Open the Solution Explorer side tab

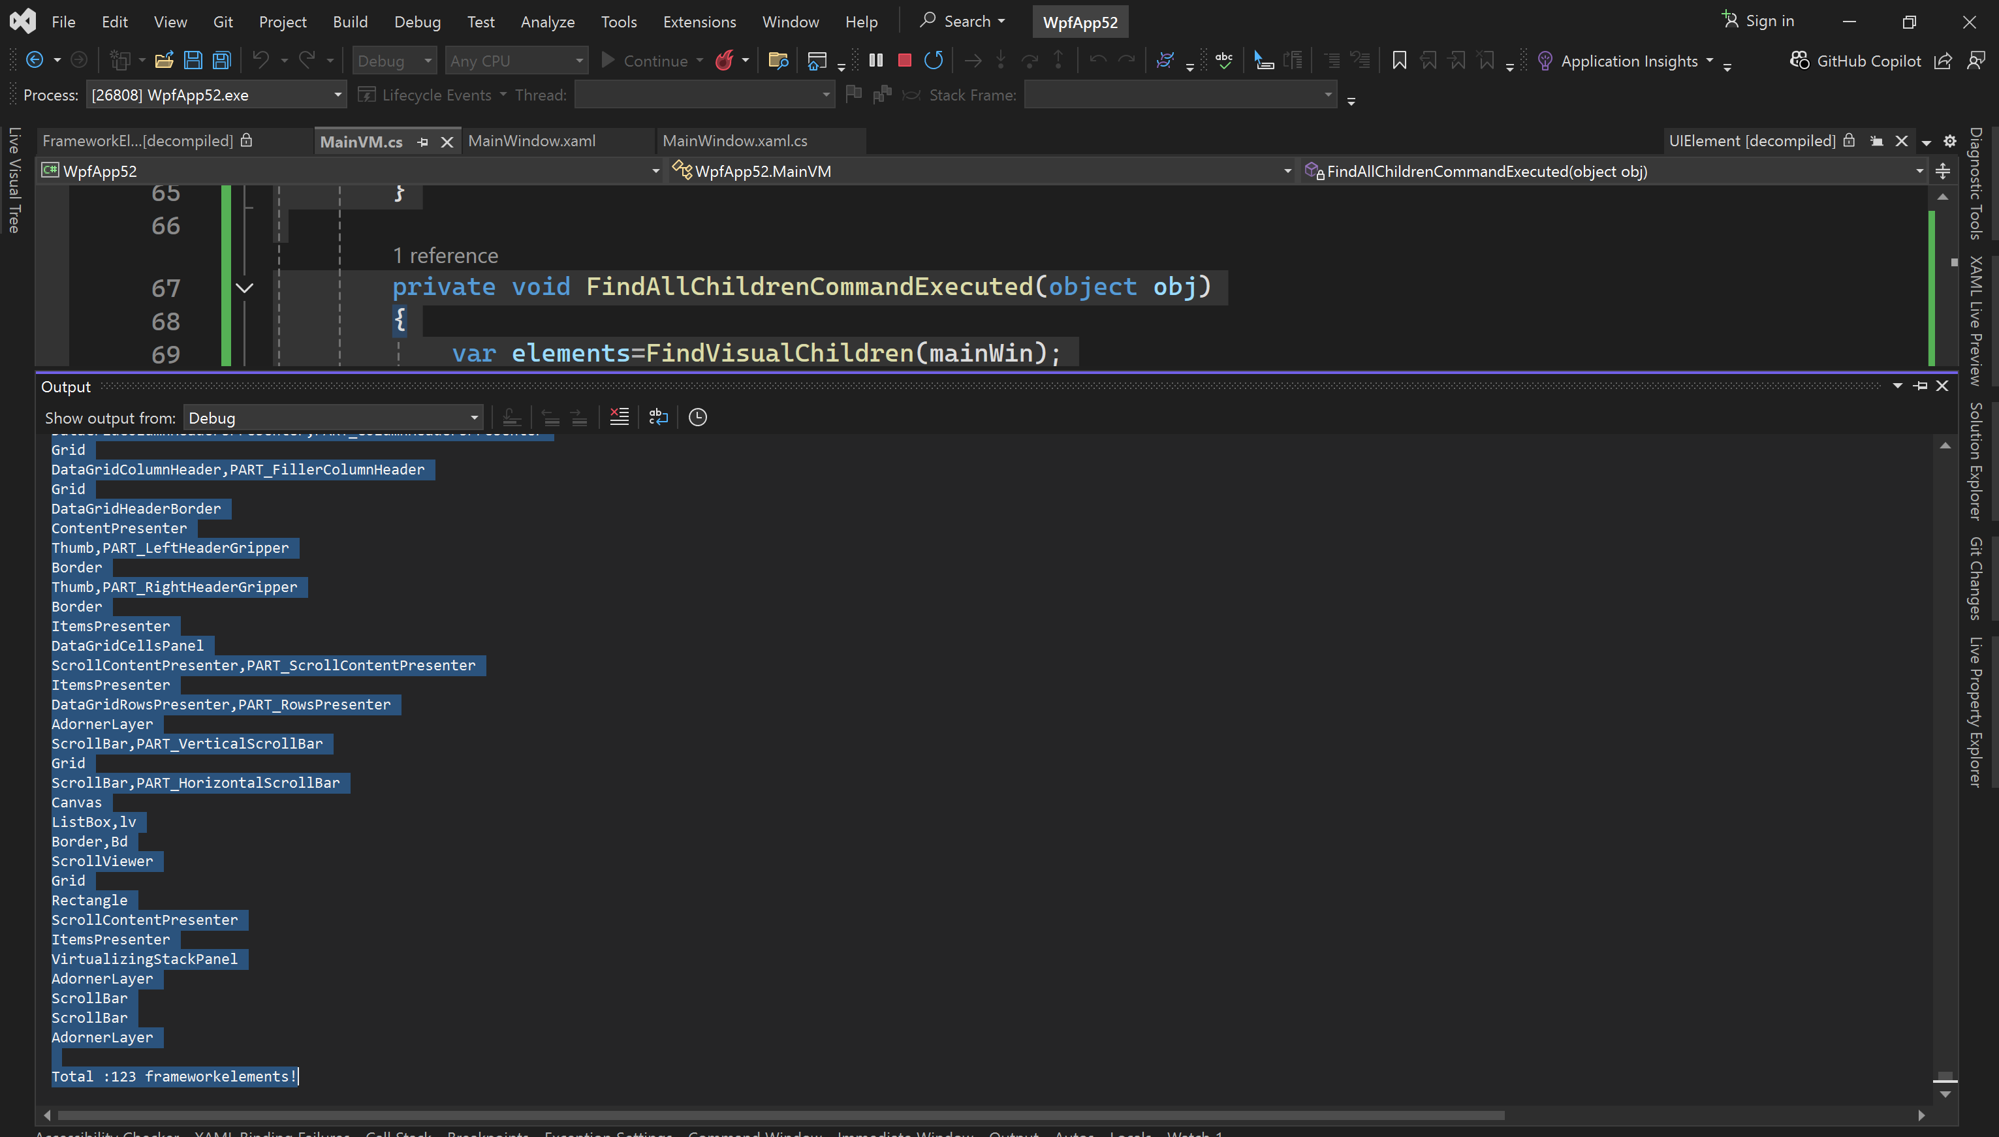pos(1975,461)
